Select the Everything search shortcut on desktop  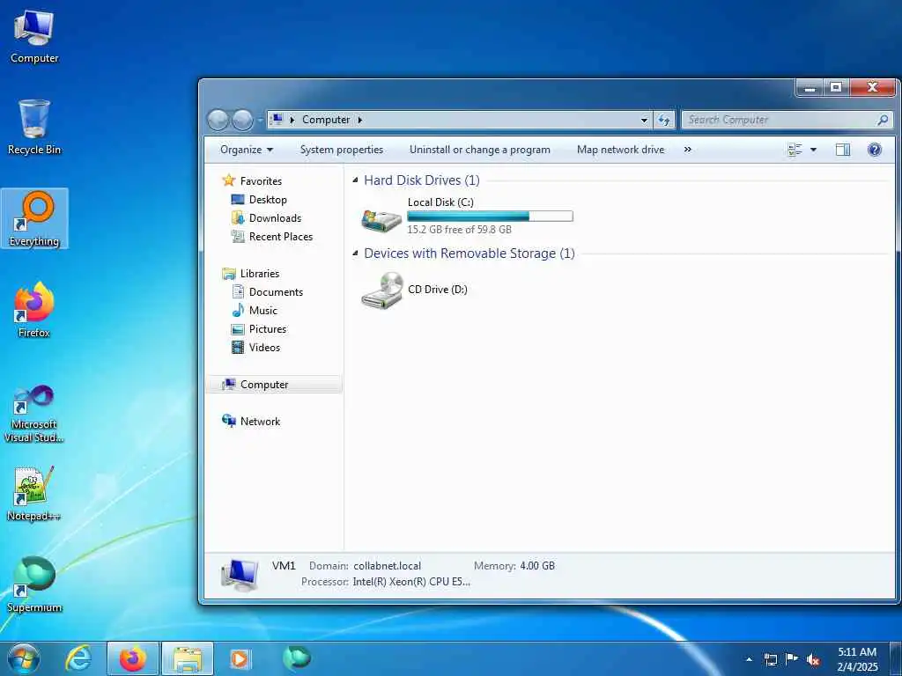click(x=34, y=218)
